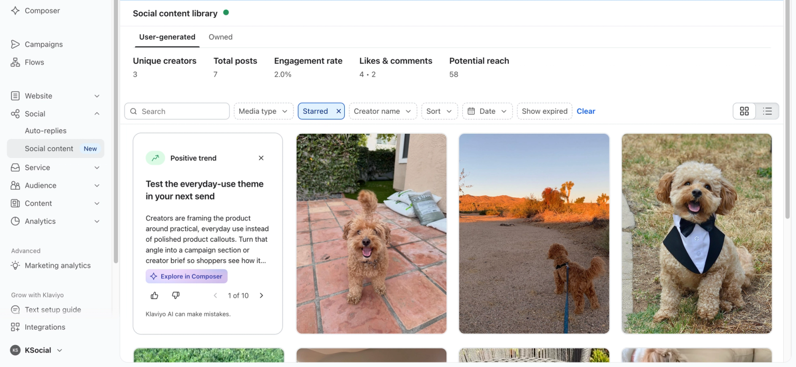Screen dimensions: 796x367
Task: Click the Service inbox icon
Action: pyautogui.click(x=15, y=168)
